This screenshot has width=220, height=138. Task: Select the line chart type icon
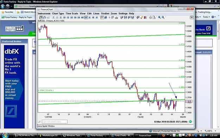[48, 17]
